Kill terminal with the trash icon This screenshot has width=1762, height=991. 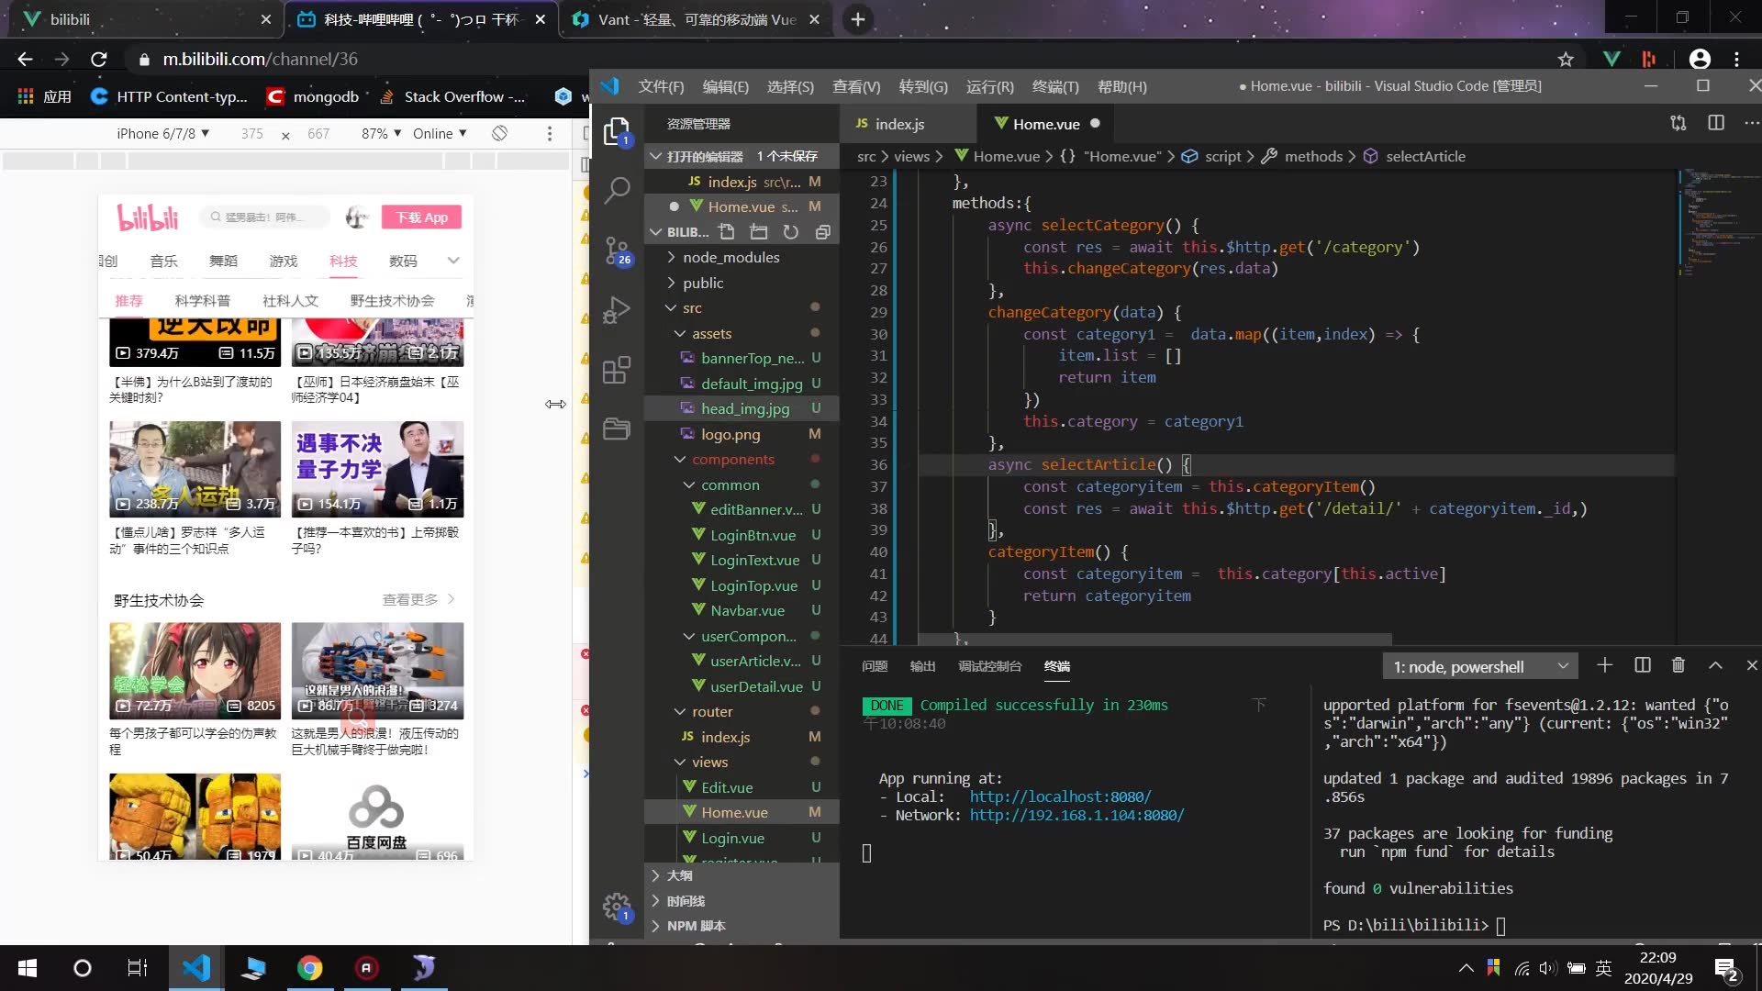pos(1678,665)
